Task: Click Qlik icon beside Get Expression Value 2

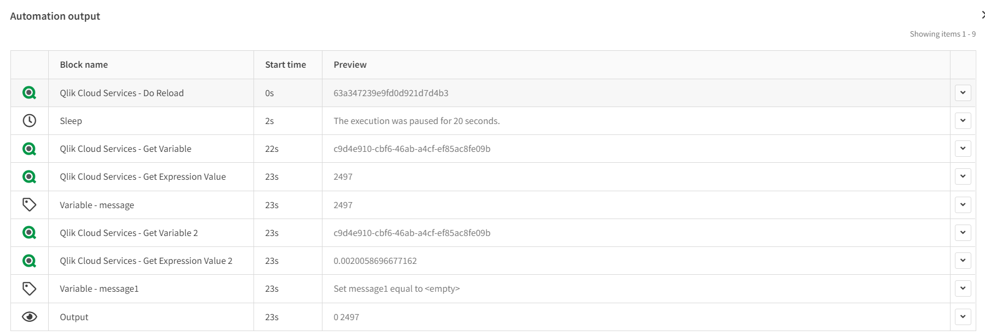Action: (x=30, y=261)
